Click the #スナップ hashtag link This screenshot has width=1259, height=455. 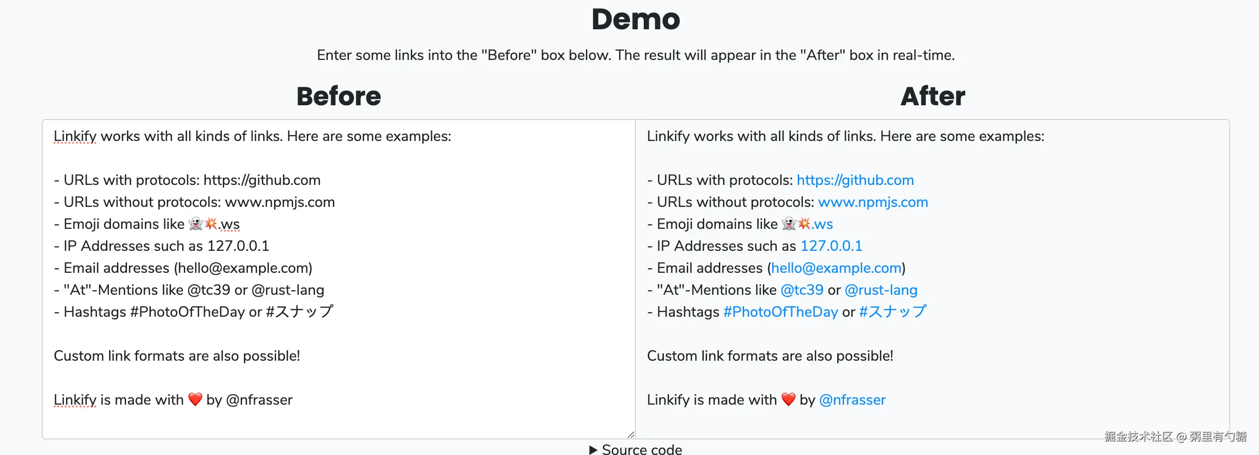coord(893,312)
